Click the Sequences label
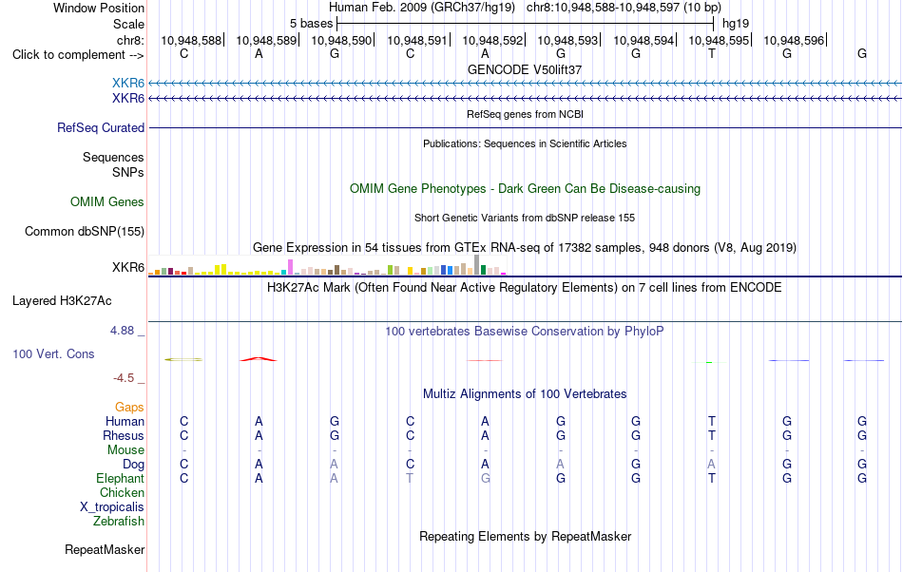The height and width of the screenshot is (572, 903). coord(113,157)
